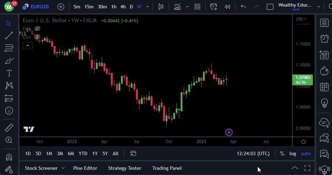Open the USD currency dropdown

(x=301, y=19)
